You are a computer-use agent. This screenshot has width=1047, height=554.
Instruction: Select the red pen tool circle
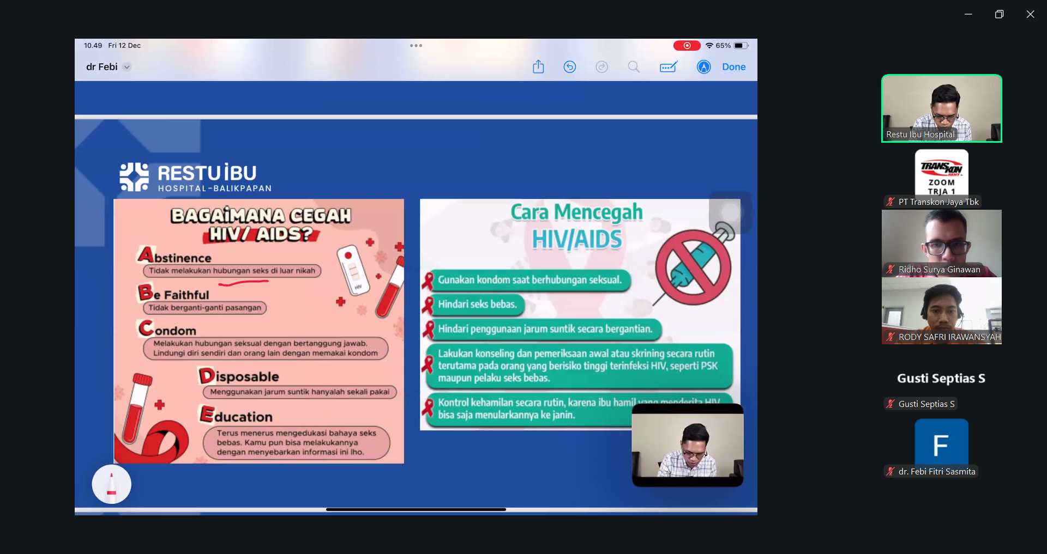111,484
